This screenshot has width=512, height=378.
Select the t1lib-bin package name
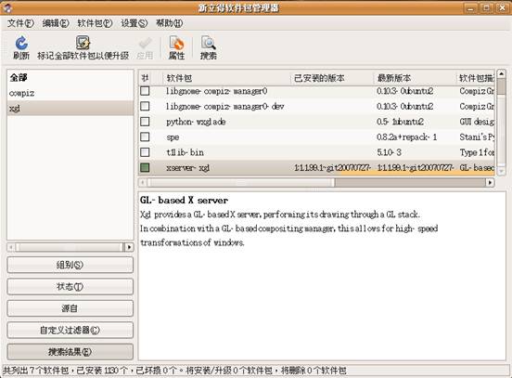[185, 152]
